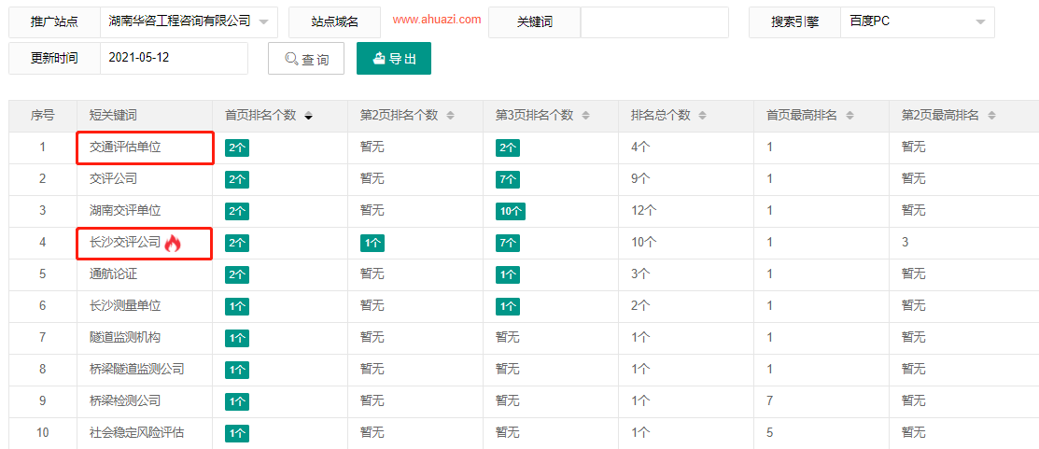Click the fire icon beside 长沙交评公司
Image resolution: width=1039 pixels, height=449 pixels.
pyautogui.click(x=173, y=244)
